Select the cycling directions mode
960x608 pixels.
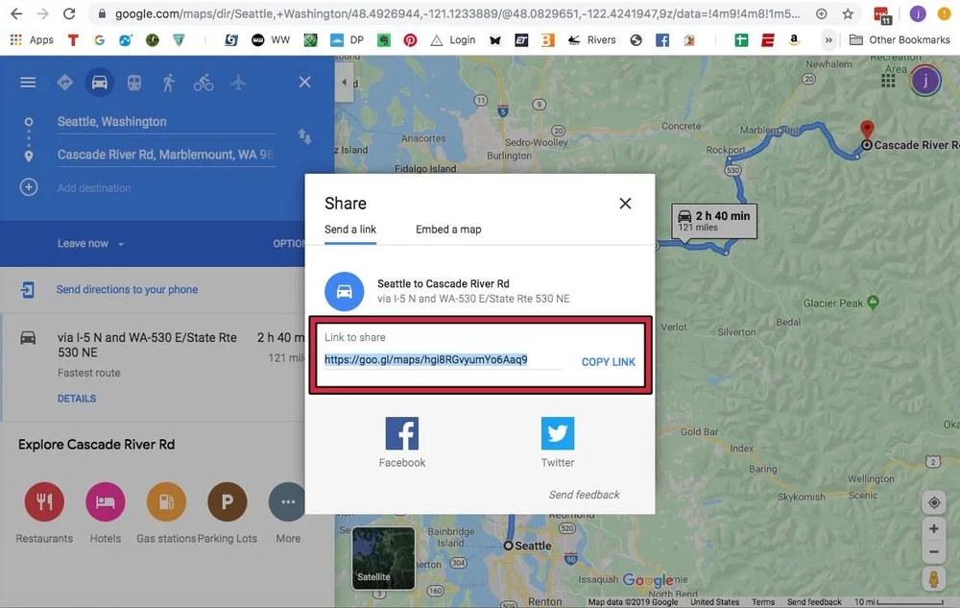coord(203,82)
